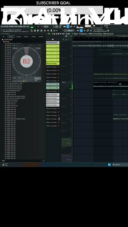Screen dimensions: 128x227
Task: Stop playback with the transport stop button
Action: (38, 26)
